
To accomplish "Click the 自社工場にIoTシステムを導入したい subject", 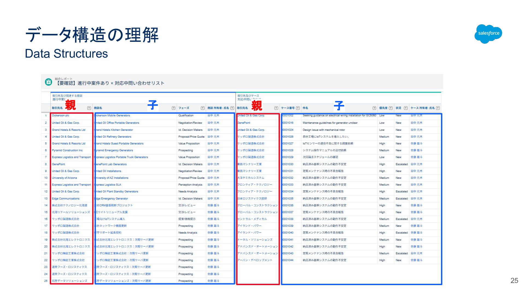I will pos(326,137).
